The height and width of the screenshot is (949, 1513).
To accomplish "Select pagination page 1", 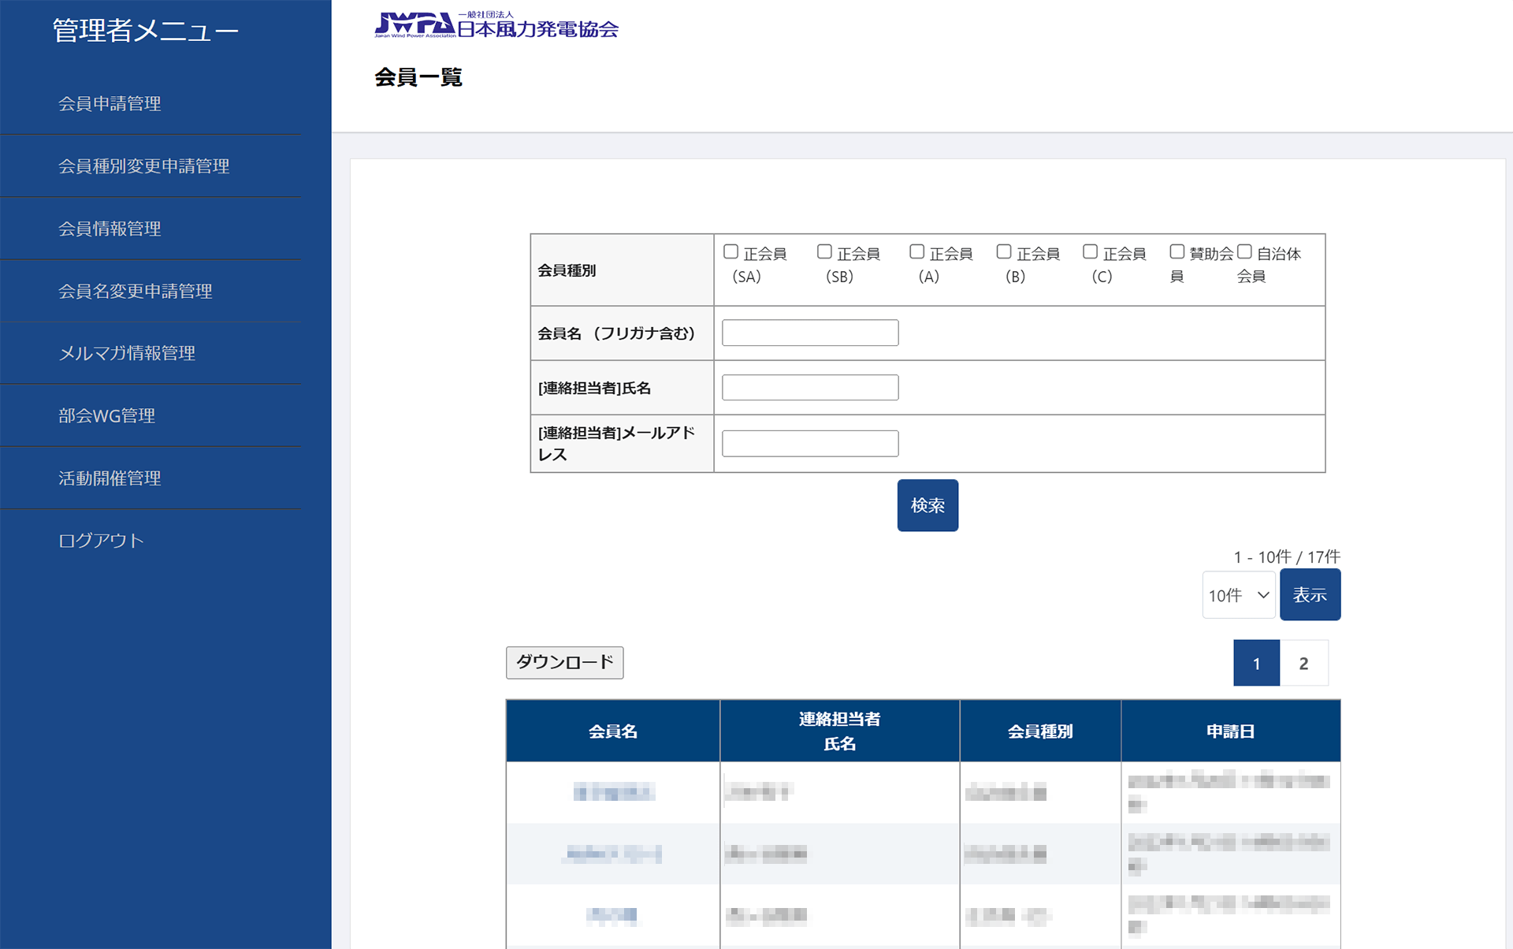I will click(1256, 663).
